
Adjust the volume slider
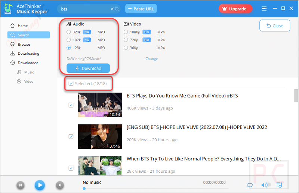pos(269,185)
